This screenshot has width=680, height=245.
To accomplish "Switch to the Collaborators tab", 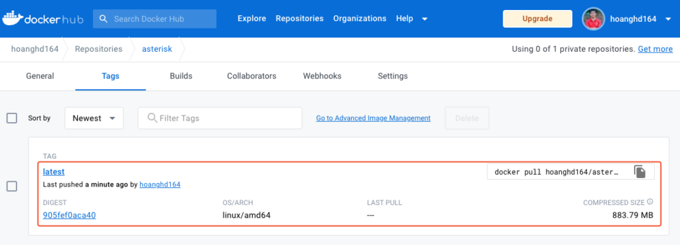I will (252, 76).
